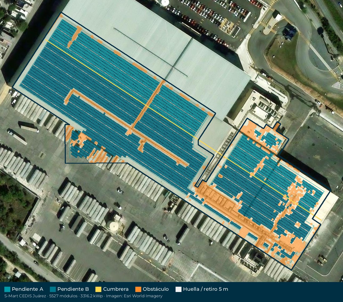Select the "Obstáculo" legend label
Viewport: 343px width, 302px height.
pos(156,289)
